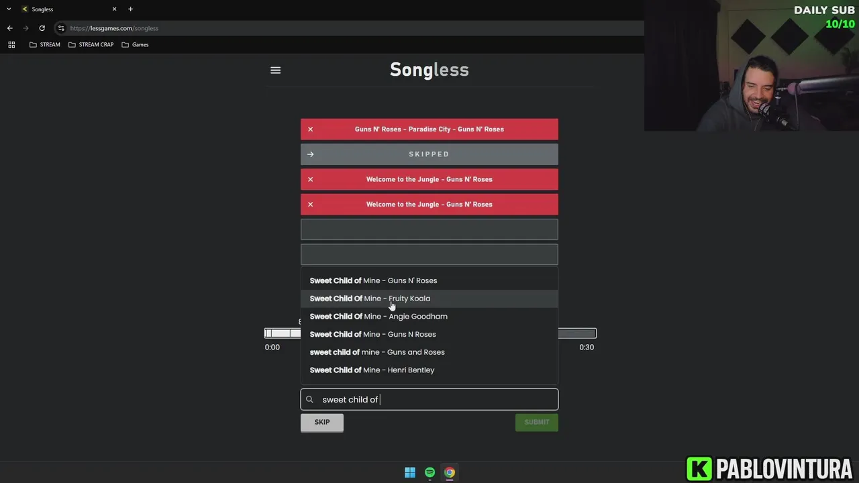Viewport: 859px width, 483px height.
Task: Open Windows Start from the taskbar
Action: coord(410,472)
